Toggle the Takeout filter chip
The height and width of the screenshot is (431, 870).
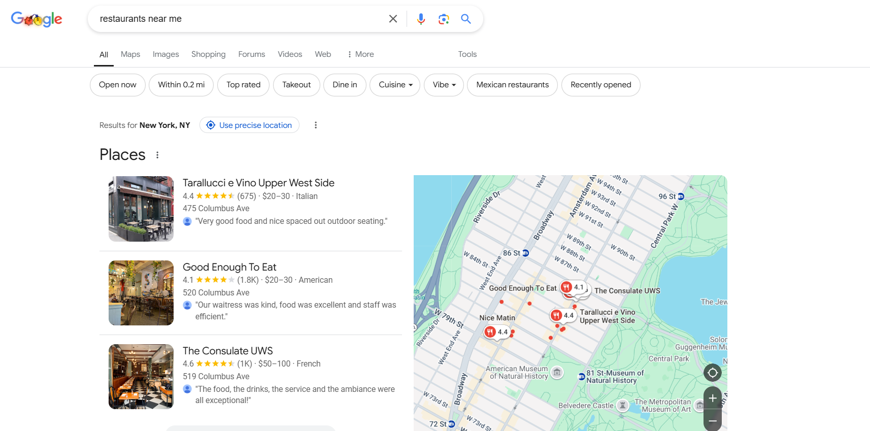(296, 85)
